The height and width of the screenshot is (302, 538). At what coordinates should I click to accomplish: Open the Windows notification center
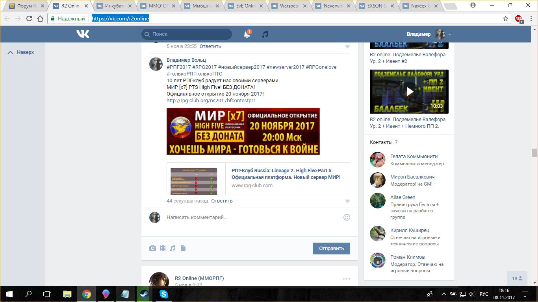525,294
